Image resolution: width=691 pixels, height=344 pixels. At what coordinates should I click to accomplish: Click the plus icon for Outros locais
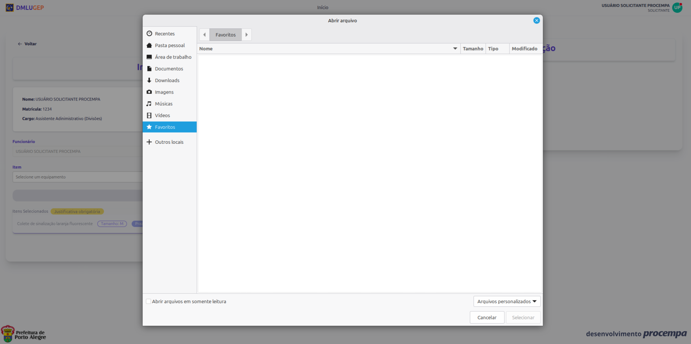coord(149,142)
